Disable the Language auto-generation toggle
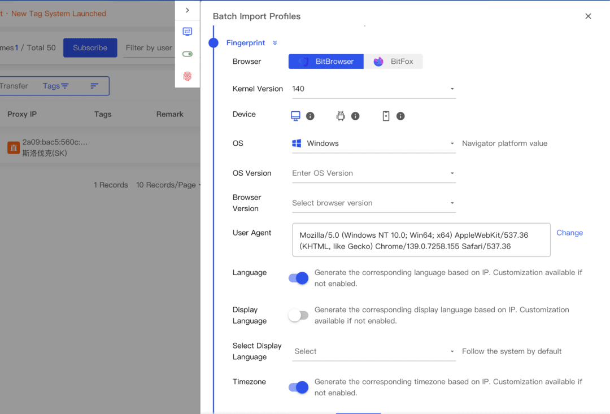 pyautogui.click(x=298, y=278)
